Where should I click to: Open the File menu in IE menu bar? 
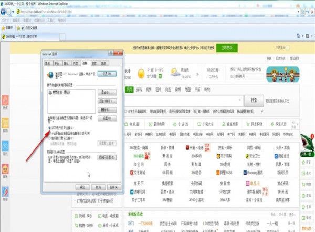(6, 21)
